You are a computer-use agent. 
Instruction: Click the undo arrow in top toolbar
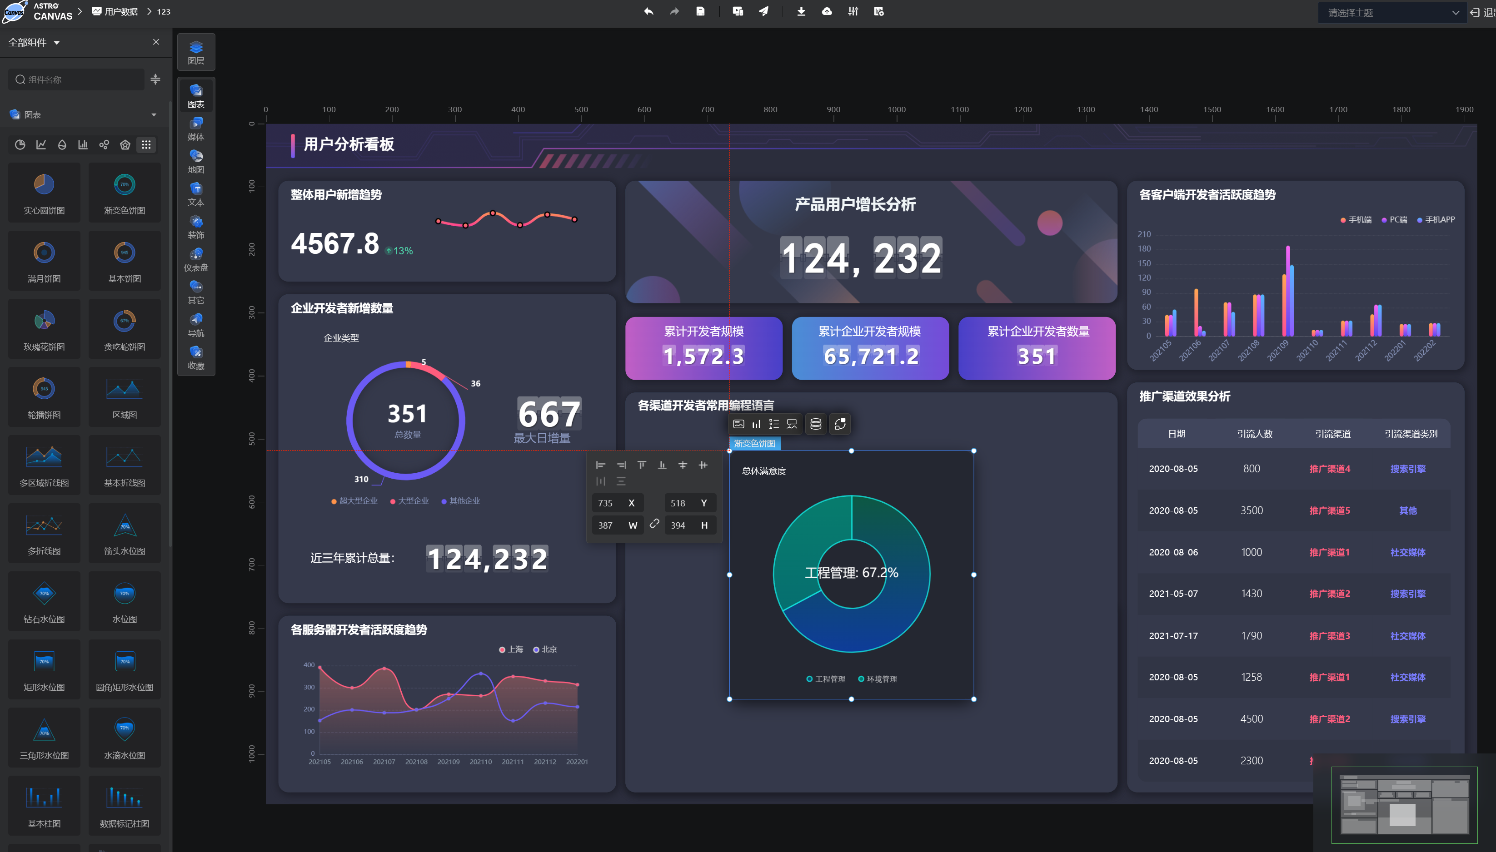coord(648,12)
